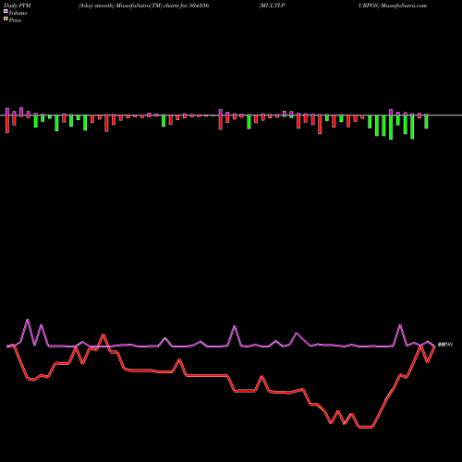This screenshot has width=462, height=462.
Task: Click the 'URPOS) MunafaSutra.com' header text
Action: (393, 6)
